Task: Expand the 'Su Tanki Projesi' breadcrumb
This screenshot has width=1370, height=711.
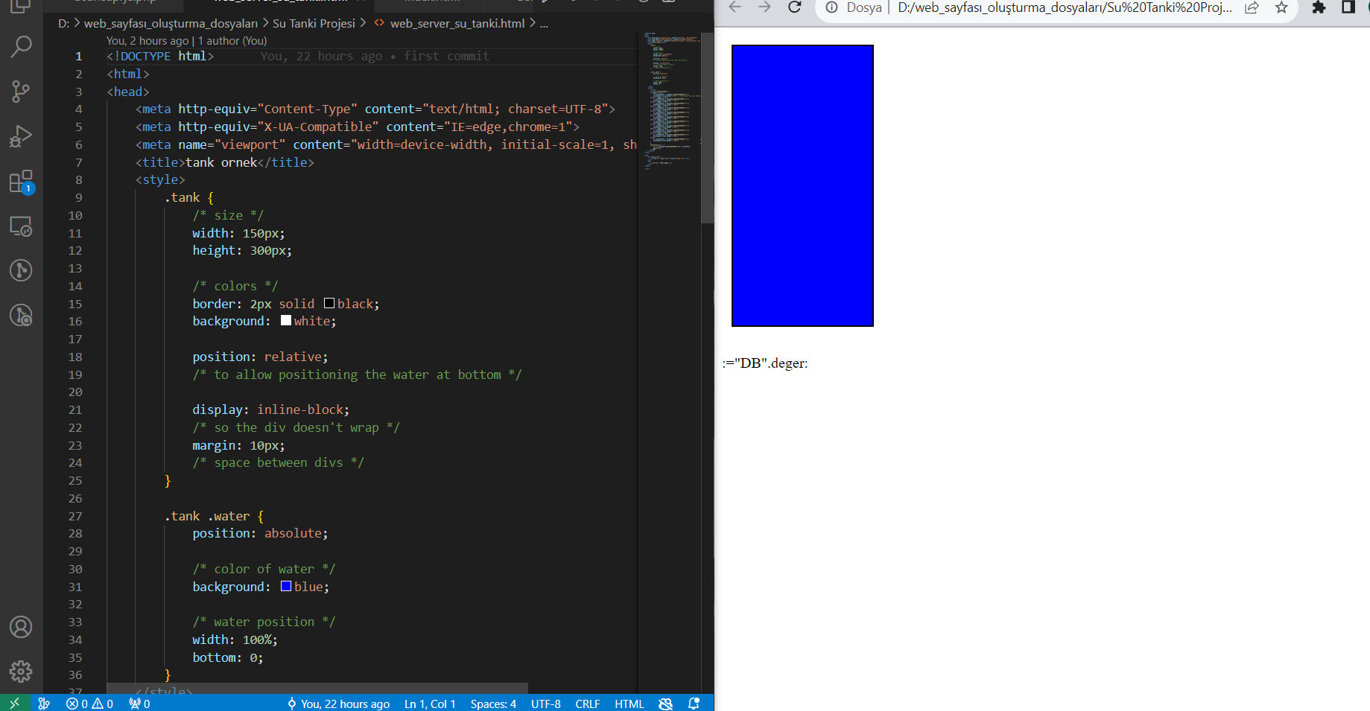Action: [314, 24]
